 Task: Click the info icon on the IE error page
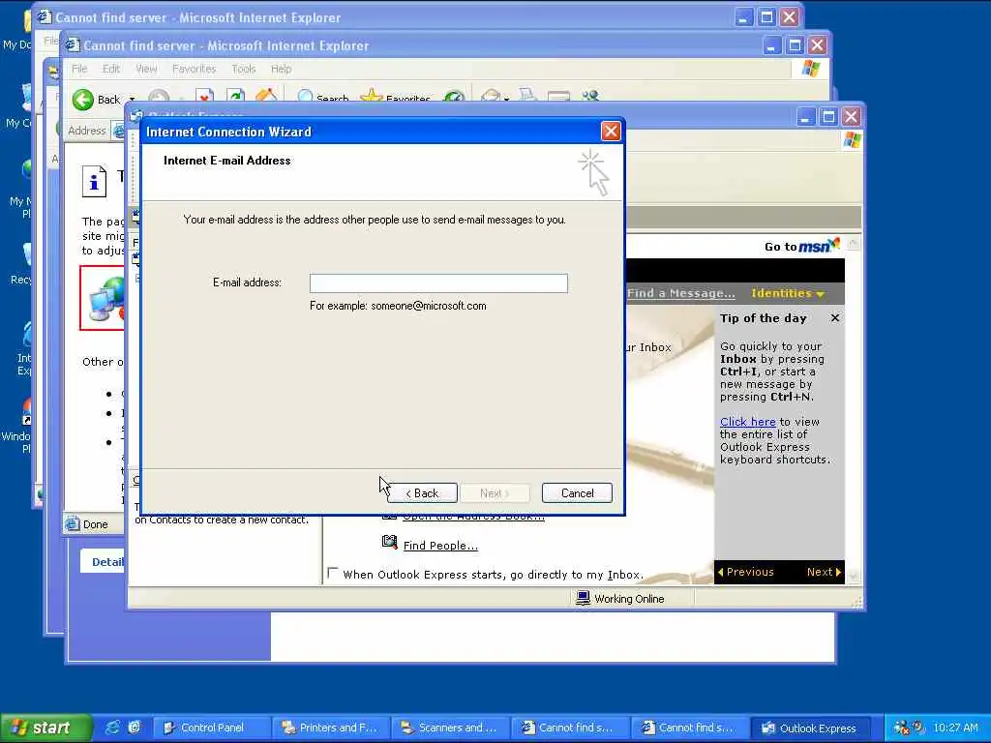[94, 182]
